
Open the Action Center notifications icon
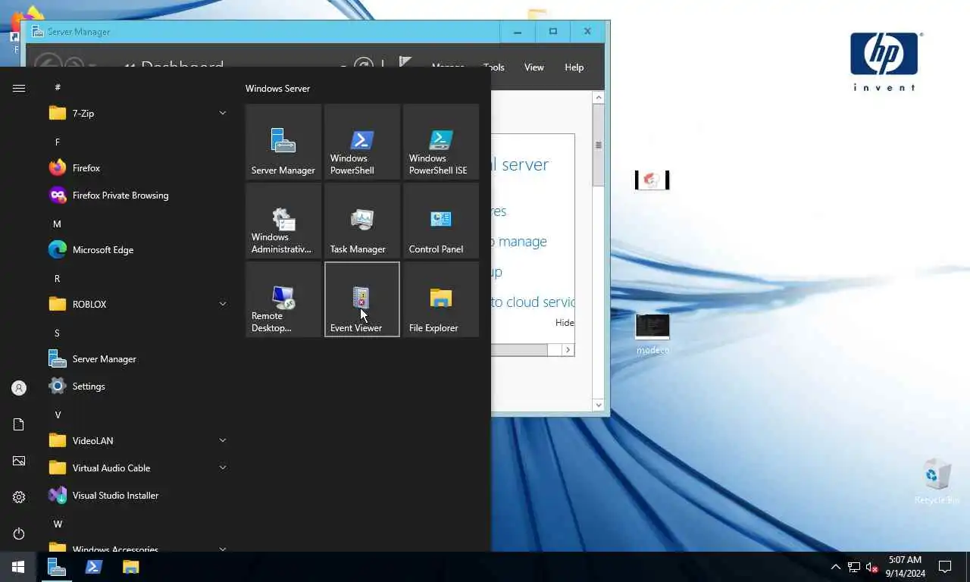[x=945, y=567]
